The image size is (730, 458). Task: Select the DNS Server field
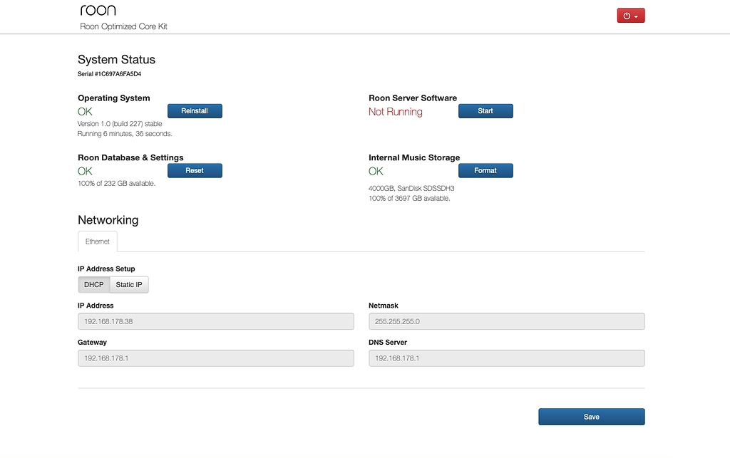pos(506,358)
